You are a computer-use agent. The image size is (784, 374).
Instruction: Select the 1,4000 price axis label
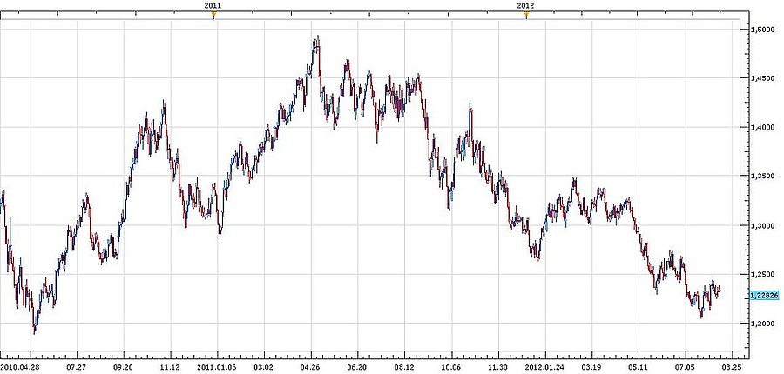coord(762,127)
